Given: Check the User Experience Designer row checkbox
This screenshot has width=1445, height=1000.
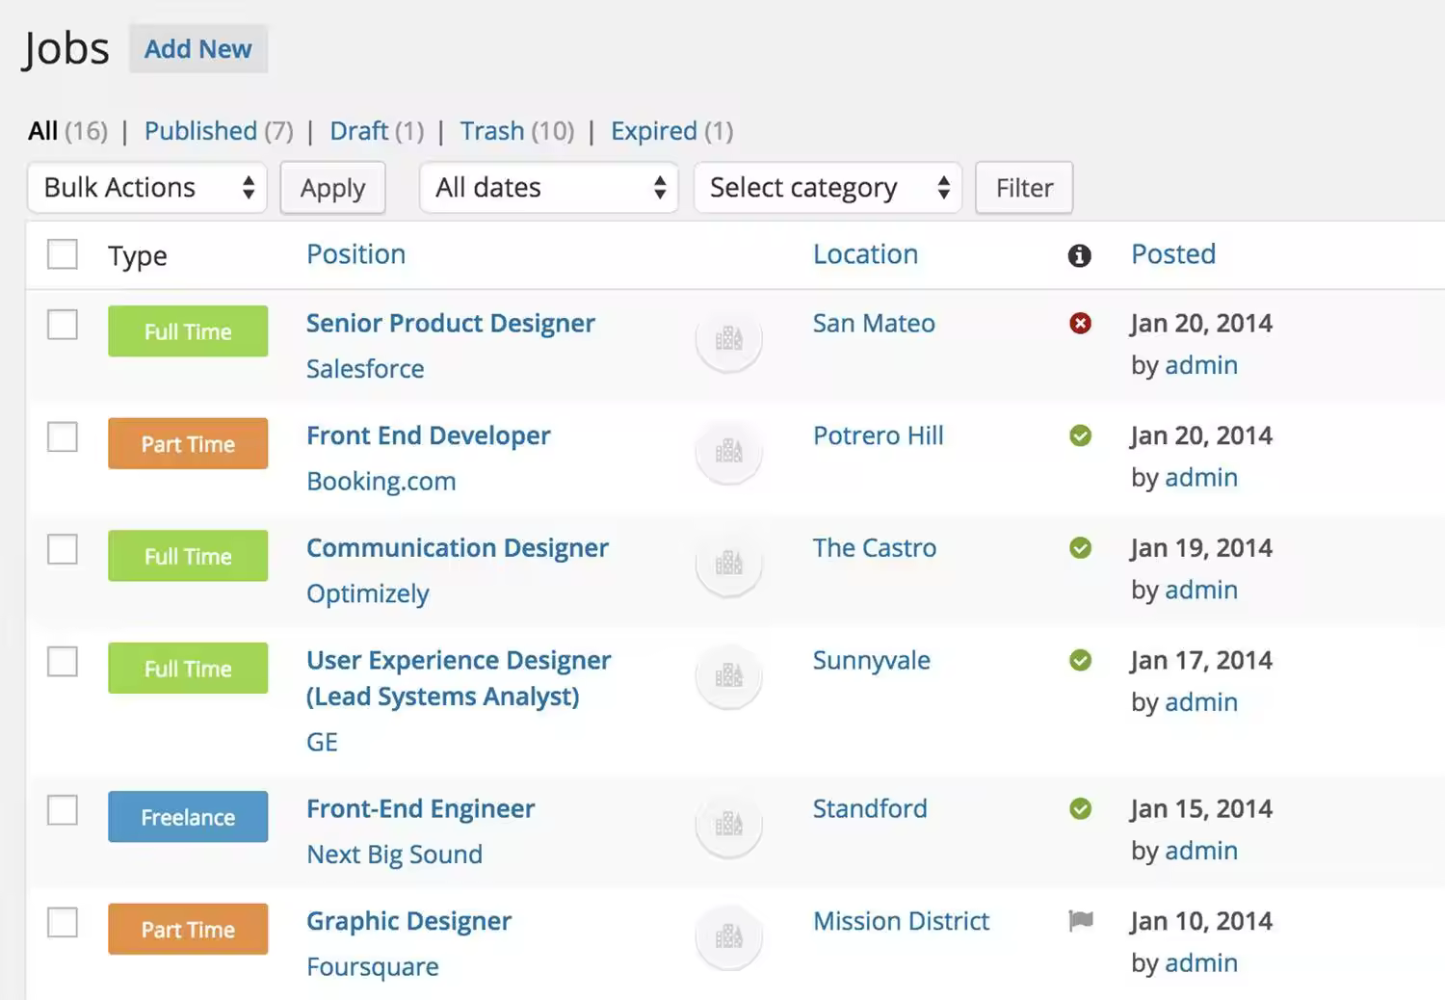Looking at the screenshot, I should [63, 662].
